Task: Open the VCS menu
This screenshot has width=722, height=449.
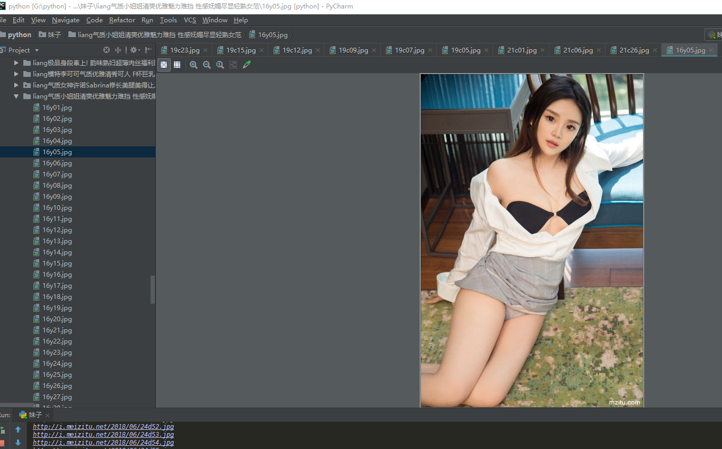Action: pos(190,20)
